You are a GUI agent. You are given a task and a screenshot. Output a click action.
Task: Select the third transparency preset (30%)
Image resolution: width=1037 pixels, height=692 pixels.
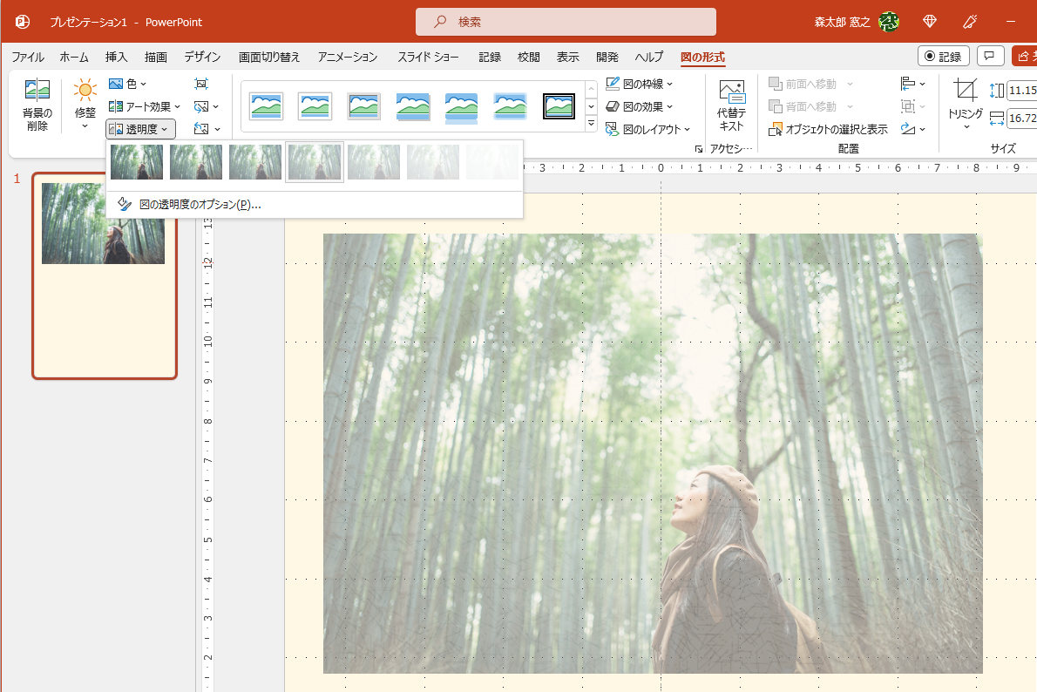(x=255, y=162)
